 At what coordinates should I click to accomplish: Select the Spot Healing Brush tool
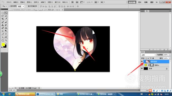[3, 22]
